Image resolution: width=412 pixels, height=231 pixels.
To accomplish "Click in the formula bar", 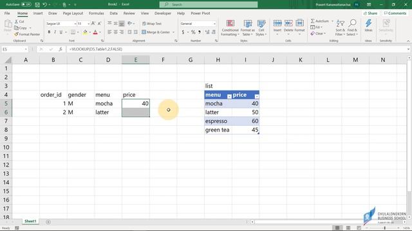I will click(x=236, y=49).
